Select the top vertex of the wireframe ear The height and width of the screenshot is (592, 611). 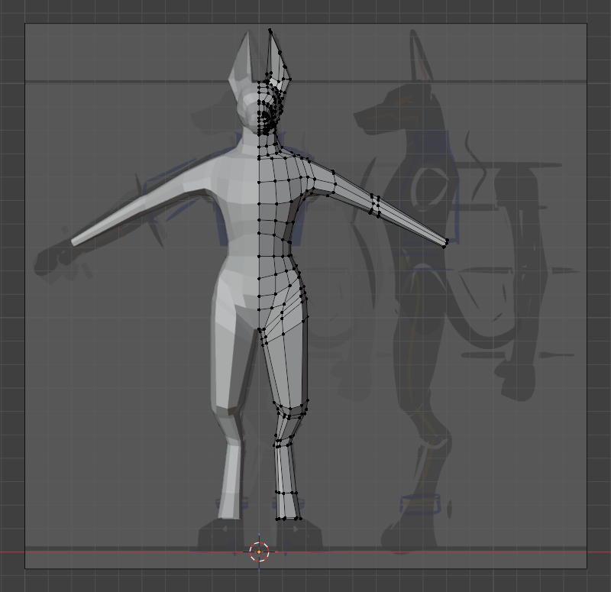(270, 30)
